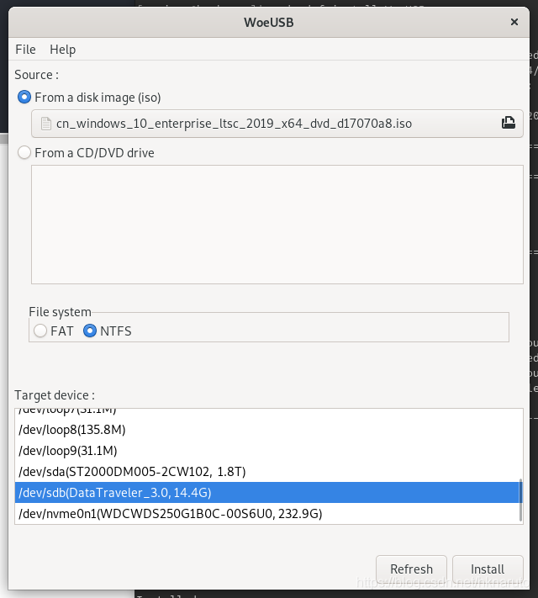Click ISO filename cn_windows_10_enterprise_ltsc_2019 chooser
The width and height of the screenshot is (538, 598).
pos(277,124)
